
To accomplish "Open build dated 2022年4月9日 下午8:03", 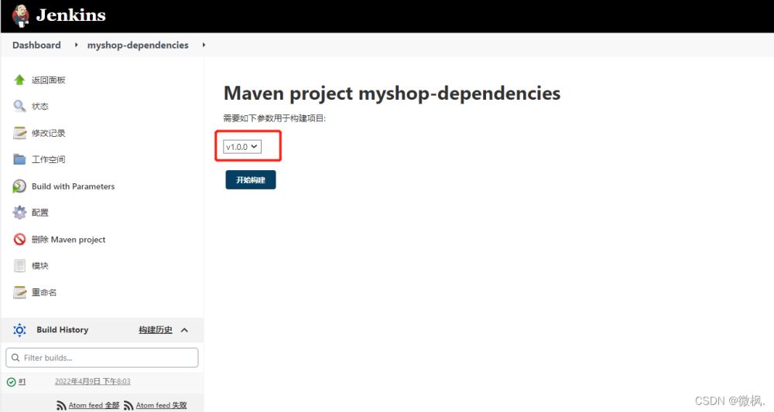I will (x=92, y=381).
